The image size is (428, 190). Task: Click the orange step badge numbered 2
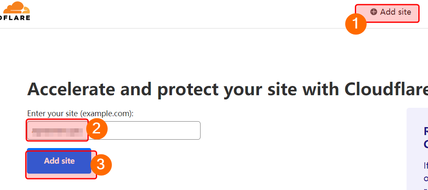pyautogui.click(x=97, y=129)
